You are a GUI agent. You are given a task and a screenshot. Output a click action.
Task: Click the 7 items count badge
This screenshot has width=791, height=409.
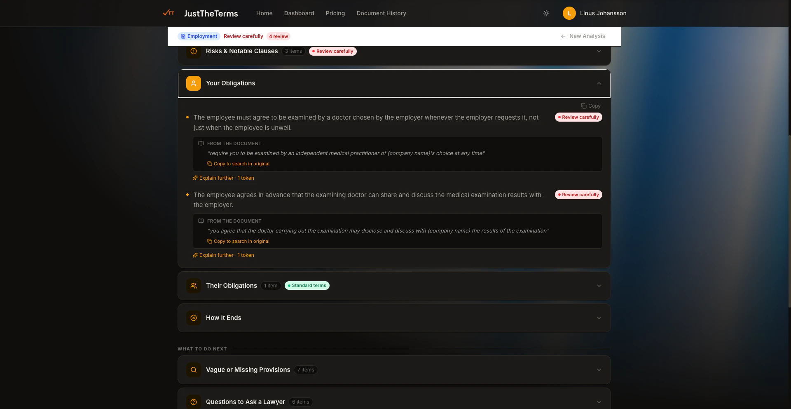(306, 370)
